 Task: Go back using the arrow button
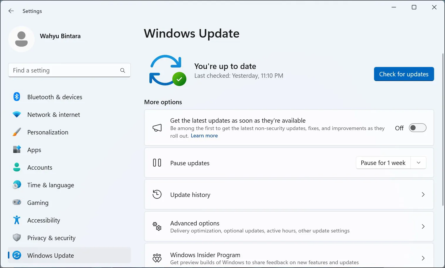point(11,11)
